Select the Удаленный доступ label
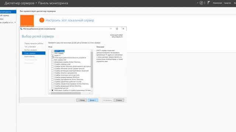This screenshot has height=132, width=236. 61,88
